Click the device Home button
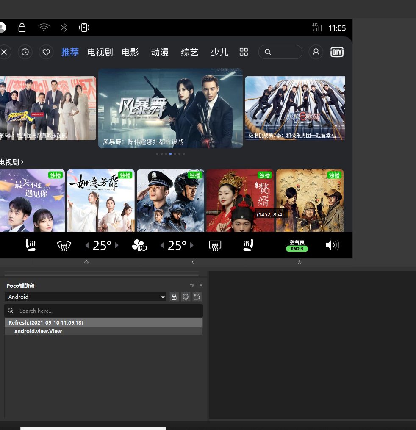This screenshot has width=416, height=430. pos(86,262)
